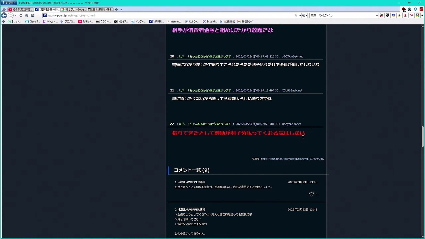This screenshot has height=239, width=425.
Task: Click post 22 ID RqAyz6pI0.net
Action: [291, 124]
